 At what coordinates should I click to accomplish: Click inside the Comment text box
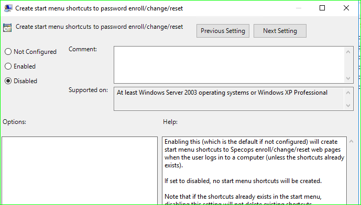tap(229, 65)
